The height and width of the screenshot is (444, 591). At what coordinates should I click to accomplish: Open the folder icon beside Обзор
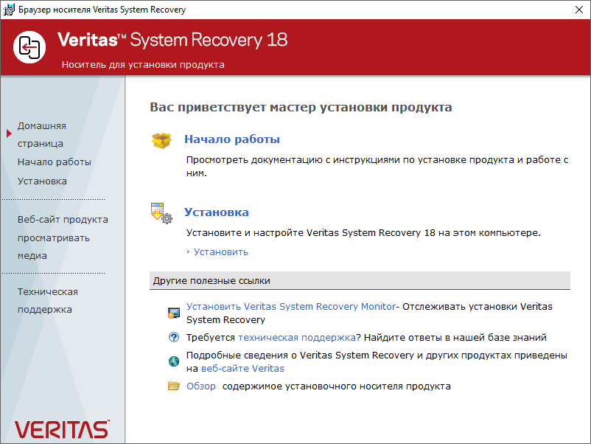point(173,384)
